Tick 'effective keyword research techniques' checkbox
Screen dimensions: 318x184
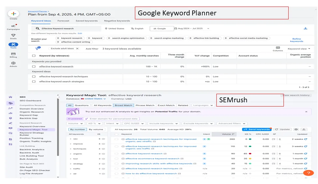click(x=34, y=76)
